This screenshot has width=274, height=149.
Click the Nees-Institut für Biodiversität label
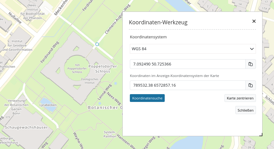33,9
